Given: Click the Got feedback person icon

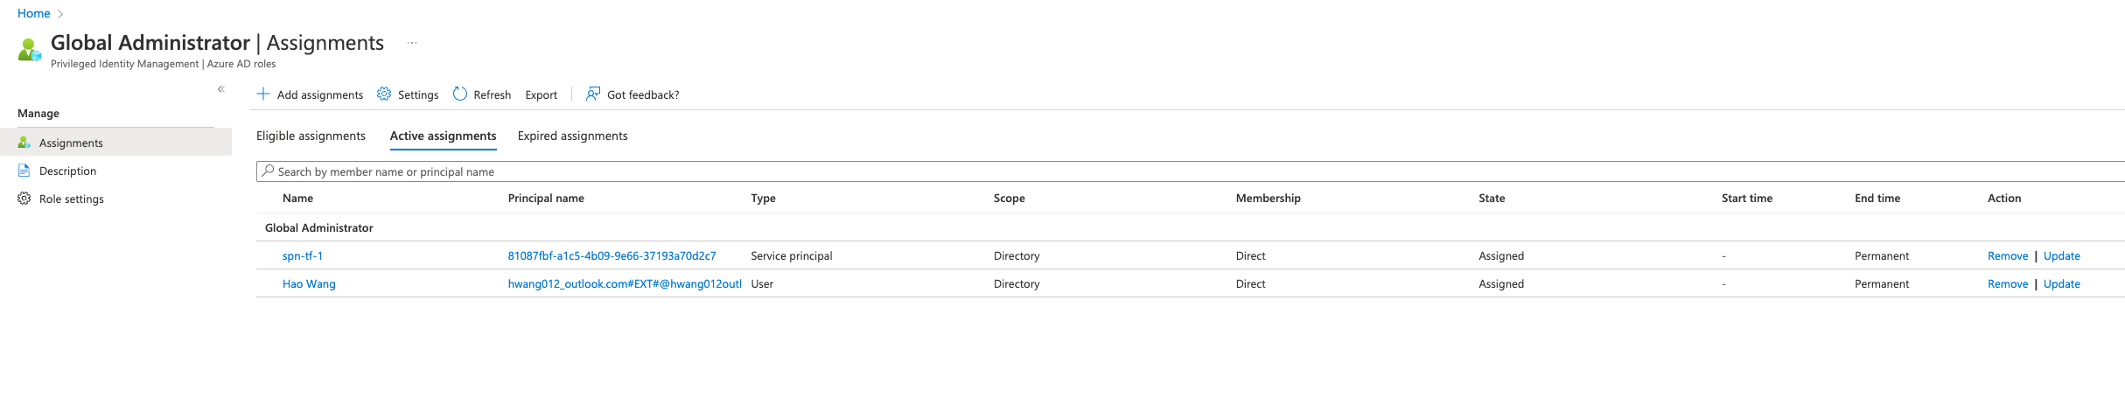Looking at the screenshot, I should (593, 94).
